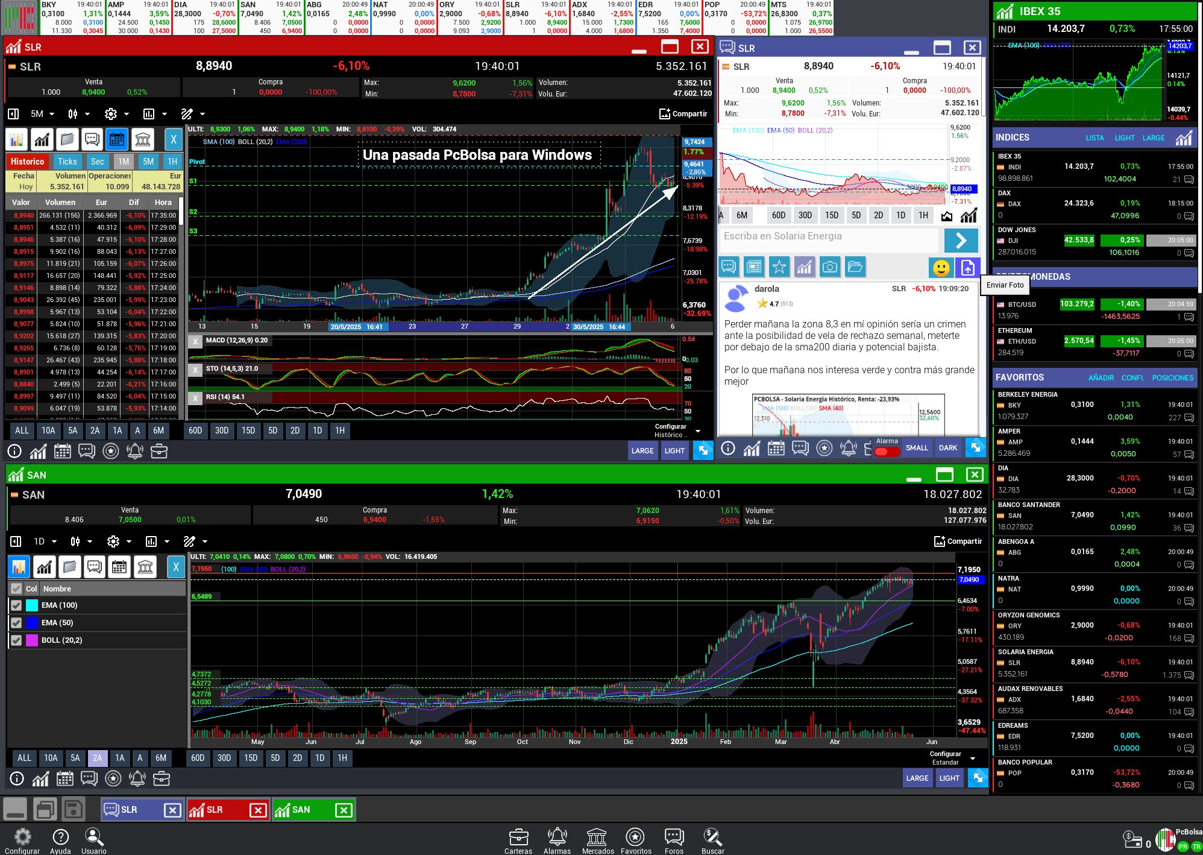
Task: Open the calendar view in SLR chart window
Action: [x=117, y=140]
